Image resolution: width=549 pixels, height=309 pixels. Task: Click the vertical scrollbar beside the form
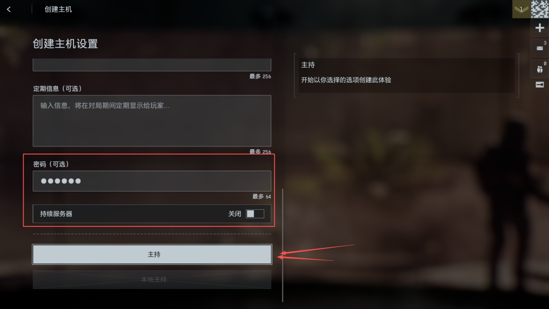[283, 245]
